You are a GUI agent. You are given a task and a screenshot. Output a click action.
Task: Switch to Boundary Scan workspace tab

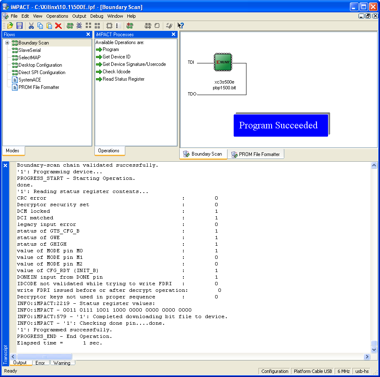tap(203, 154)
